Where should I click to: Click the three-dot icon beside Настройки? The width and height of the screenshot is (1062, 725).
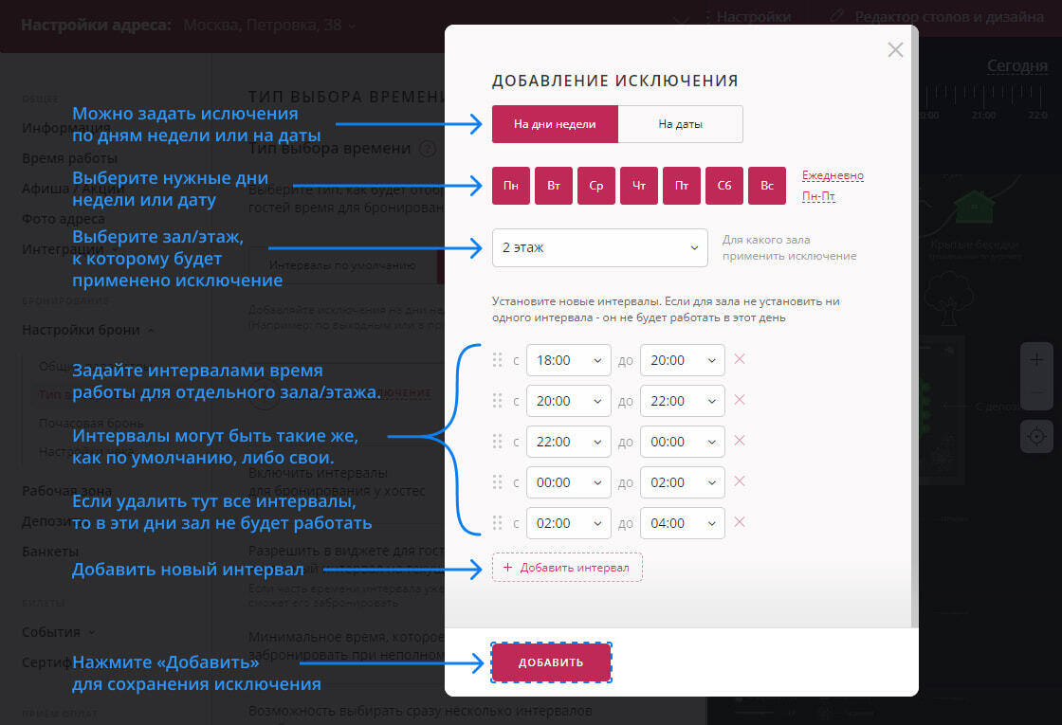point(706,16)
